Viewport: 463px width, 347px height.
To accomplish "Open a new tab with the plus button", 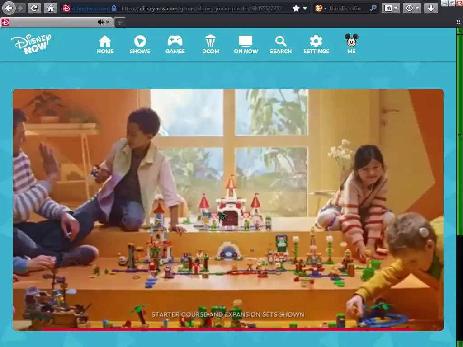I will tap(119, 23).
